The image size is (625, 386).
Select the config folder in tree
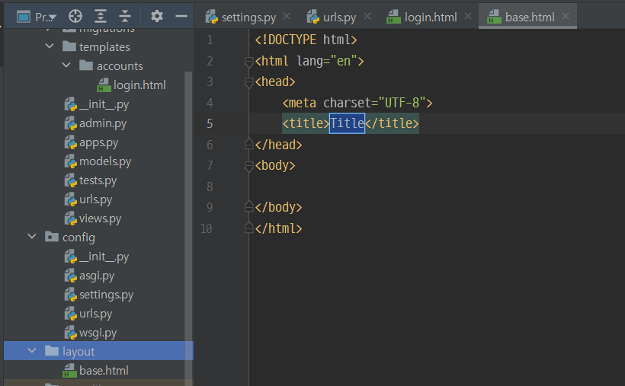coord(79,238)
